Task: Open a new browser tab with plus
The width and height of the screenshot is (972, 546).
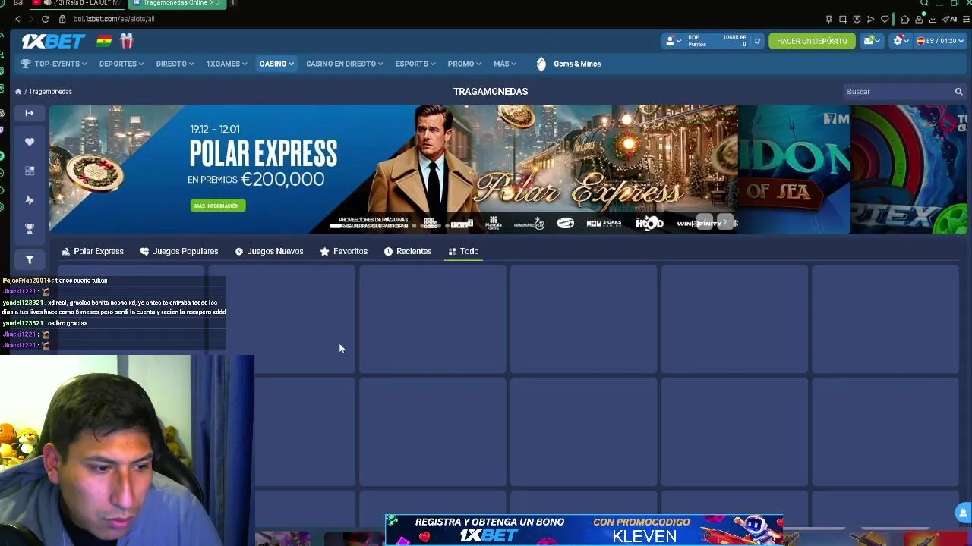Action: tap(233, 3)
